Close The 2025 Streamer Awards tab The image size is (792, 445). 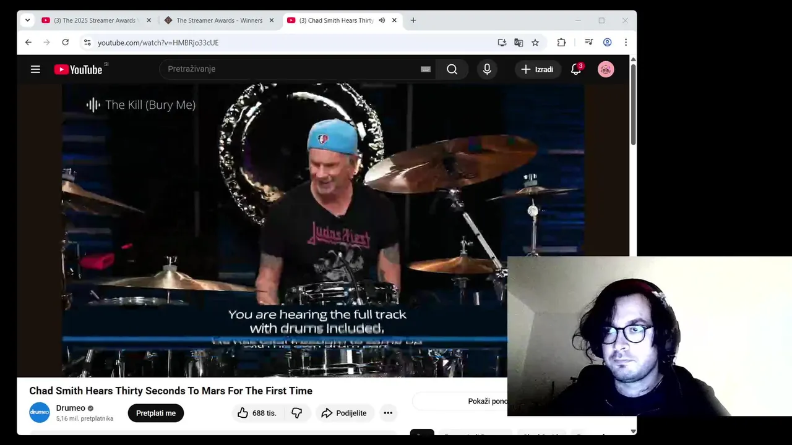[148, 20]
